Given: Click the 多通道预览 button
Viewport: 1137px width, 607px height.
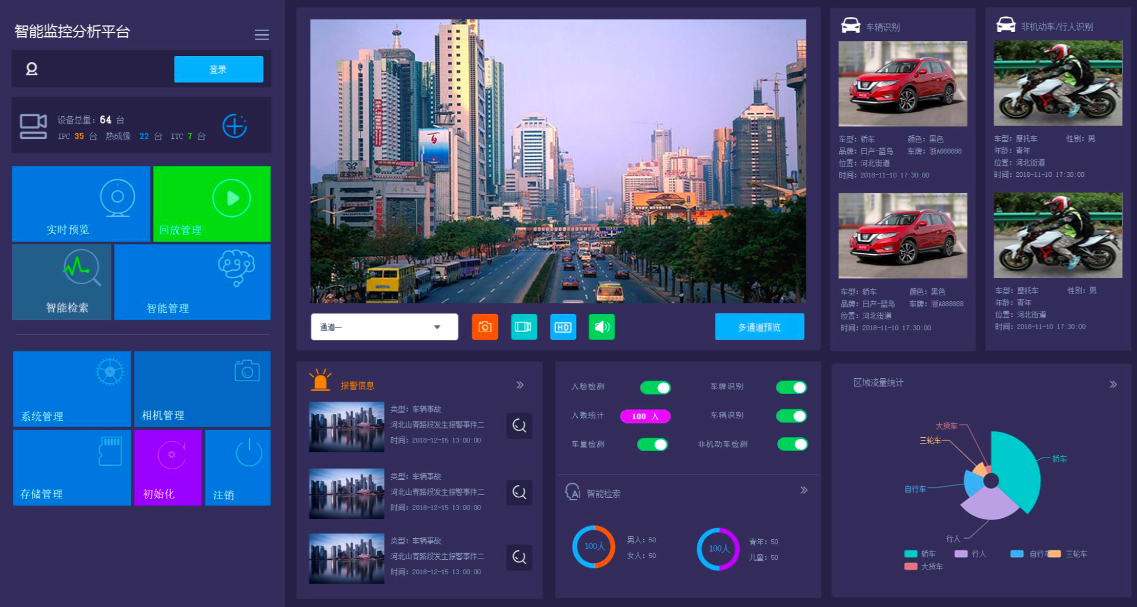Looking at the screenshot, I should [x=759, y=327].
